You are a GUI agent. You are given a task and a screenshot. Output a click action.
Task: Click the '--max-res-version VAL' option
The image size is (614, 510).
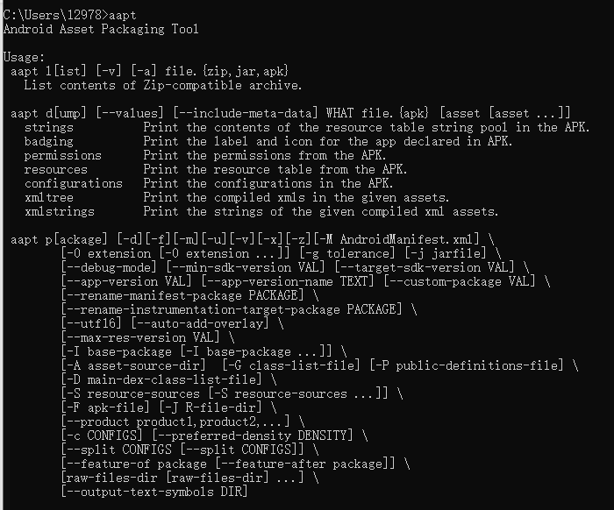[x=142, y=337]
